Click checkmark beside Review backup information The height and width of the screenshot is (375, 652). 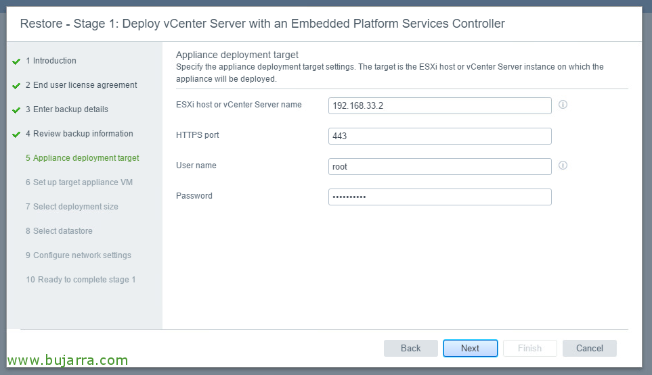(16, 134)
